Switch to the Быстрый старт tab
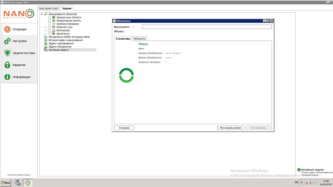This screenshot has width=333, height=187. [x=49, y=8]
